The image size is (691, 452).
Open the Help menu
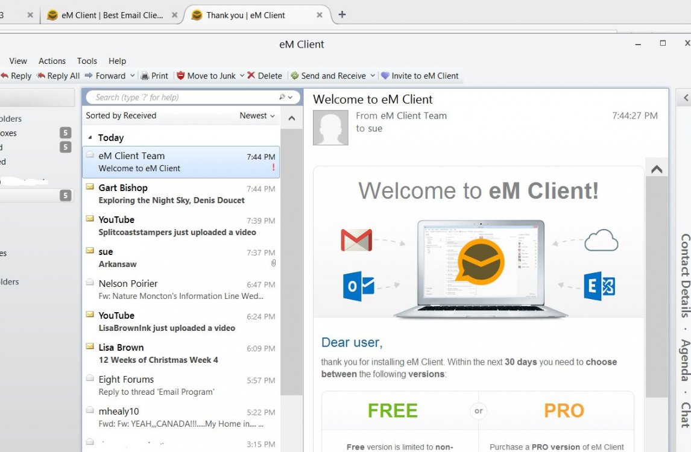click(117, 61)
